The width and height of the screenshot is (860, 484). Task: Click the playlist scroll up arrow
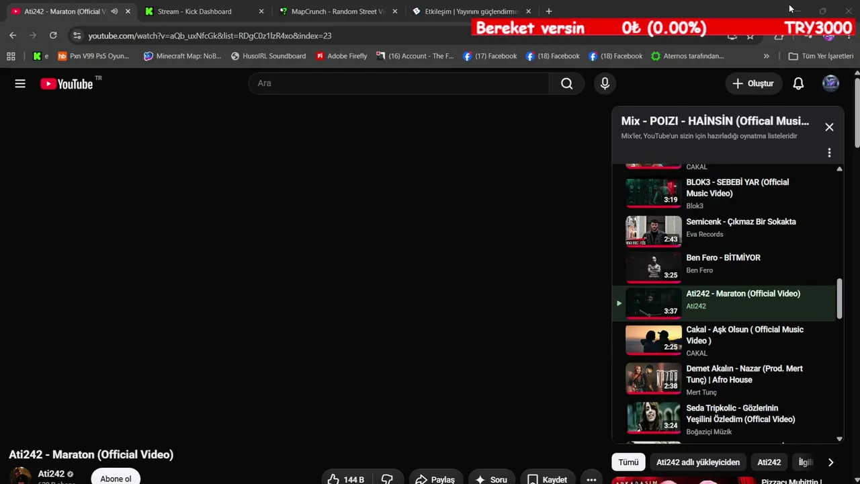click(x=839, y=169)
